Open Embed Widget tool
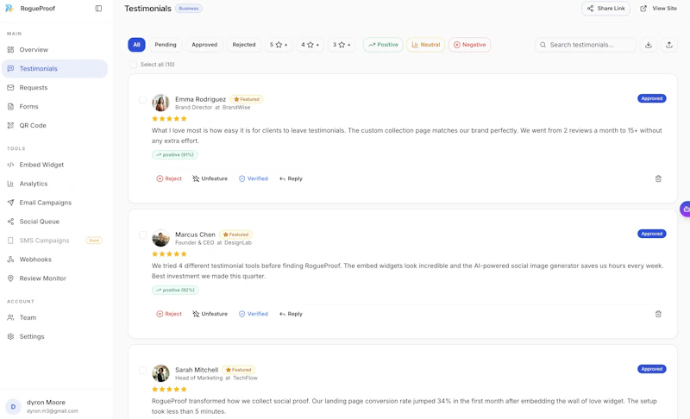The image size is (690, 419). tap(54, 165)
